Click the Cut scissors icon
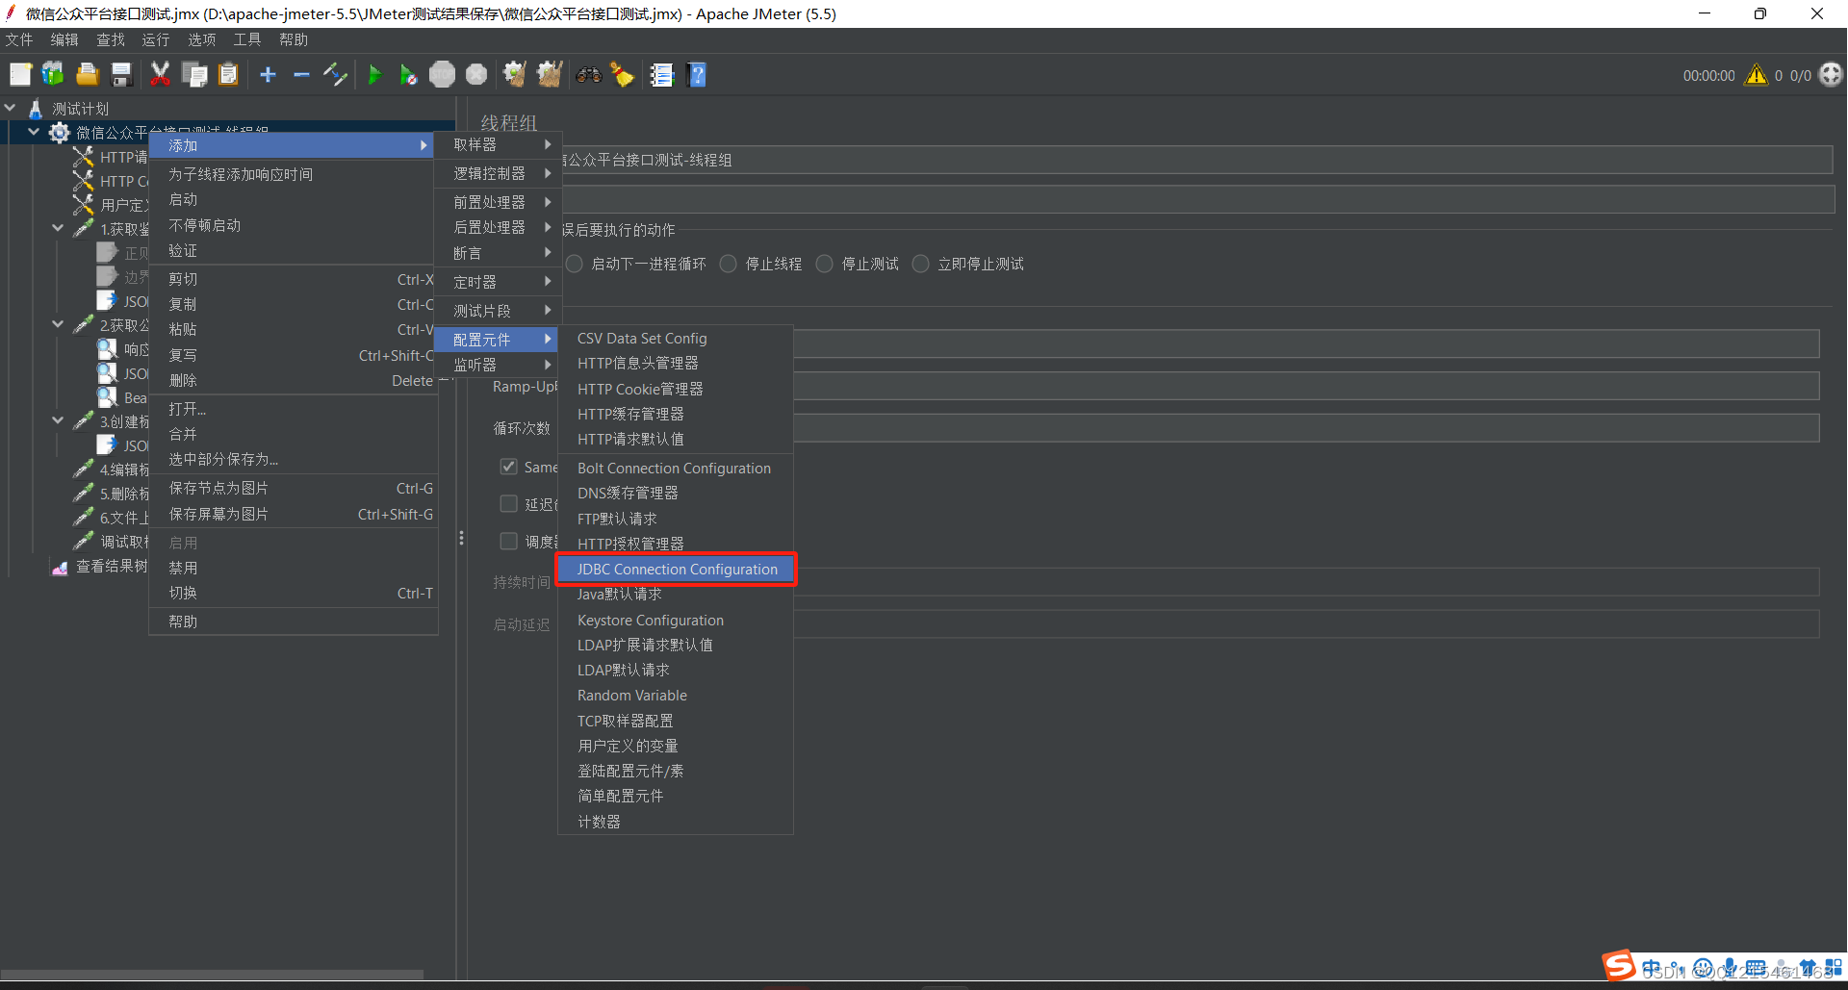This screenshot has height=990, width=1848. (x=160, y=74)
